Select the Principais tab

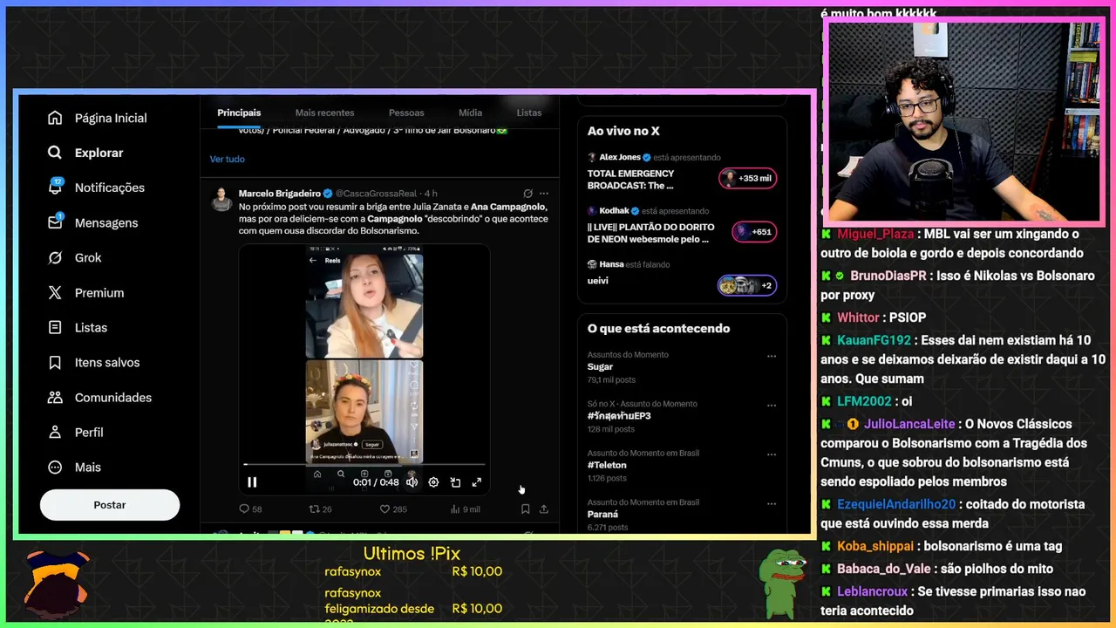click(x=239, y=113)
